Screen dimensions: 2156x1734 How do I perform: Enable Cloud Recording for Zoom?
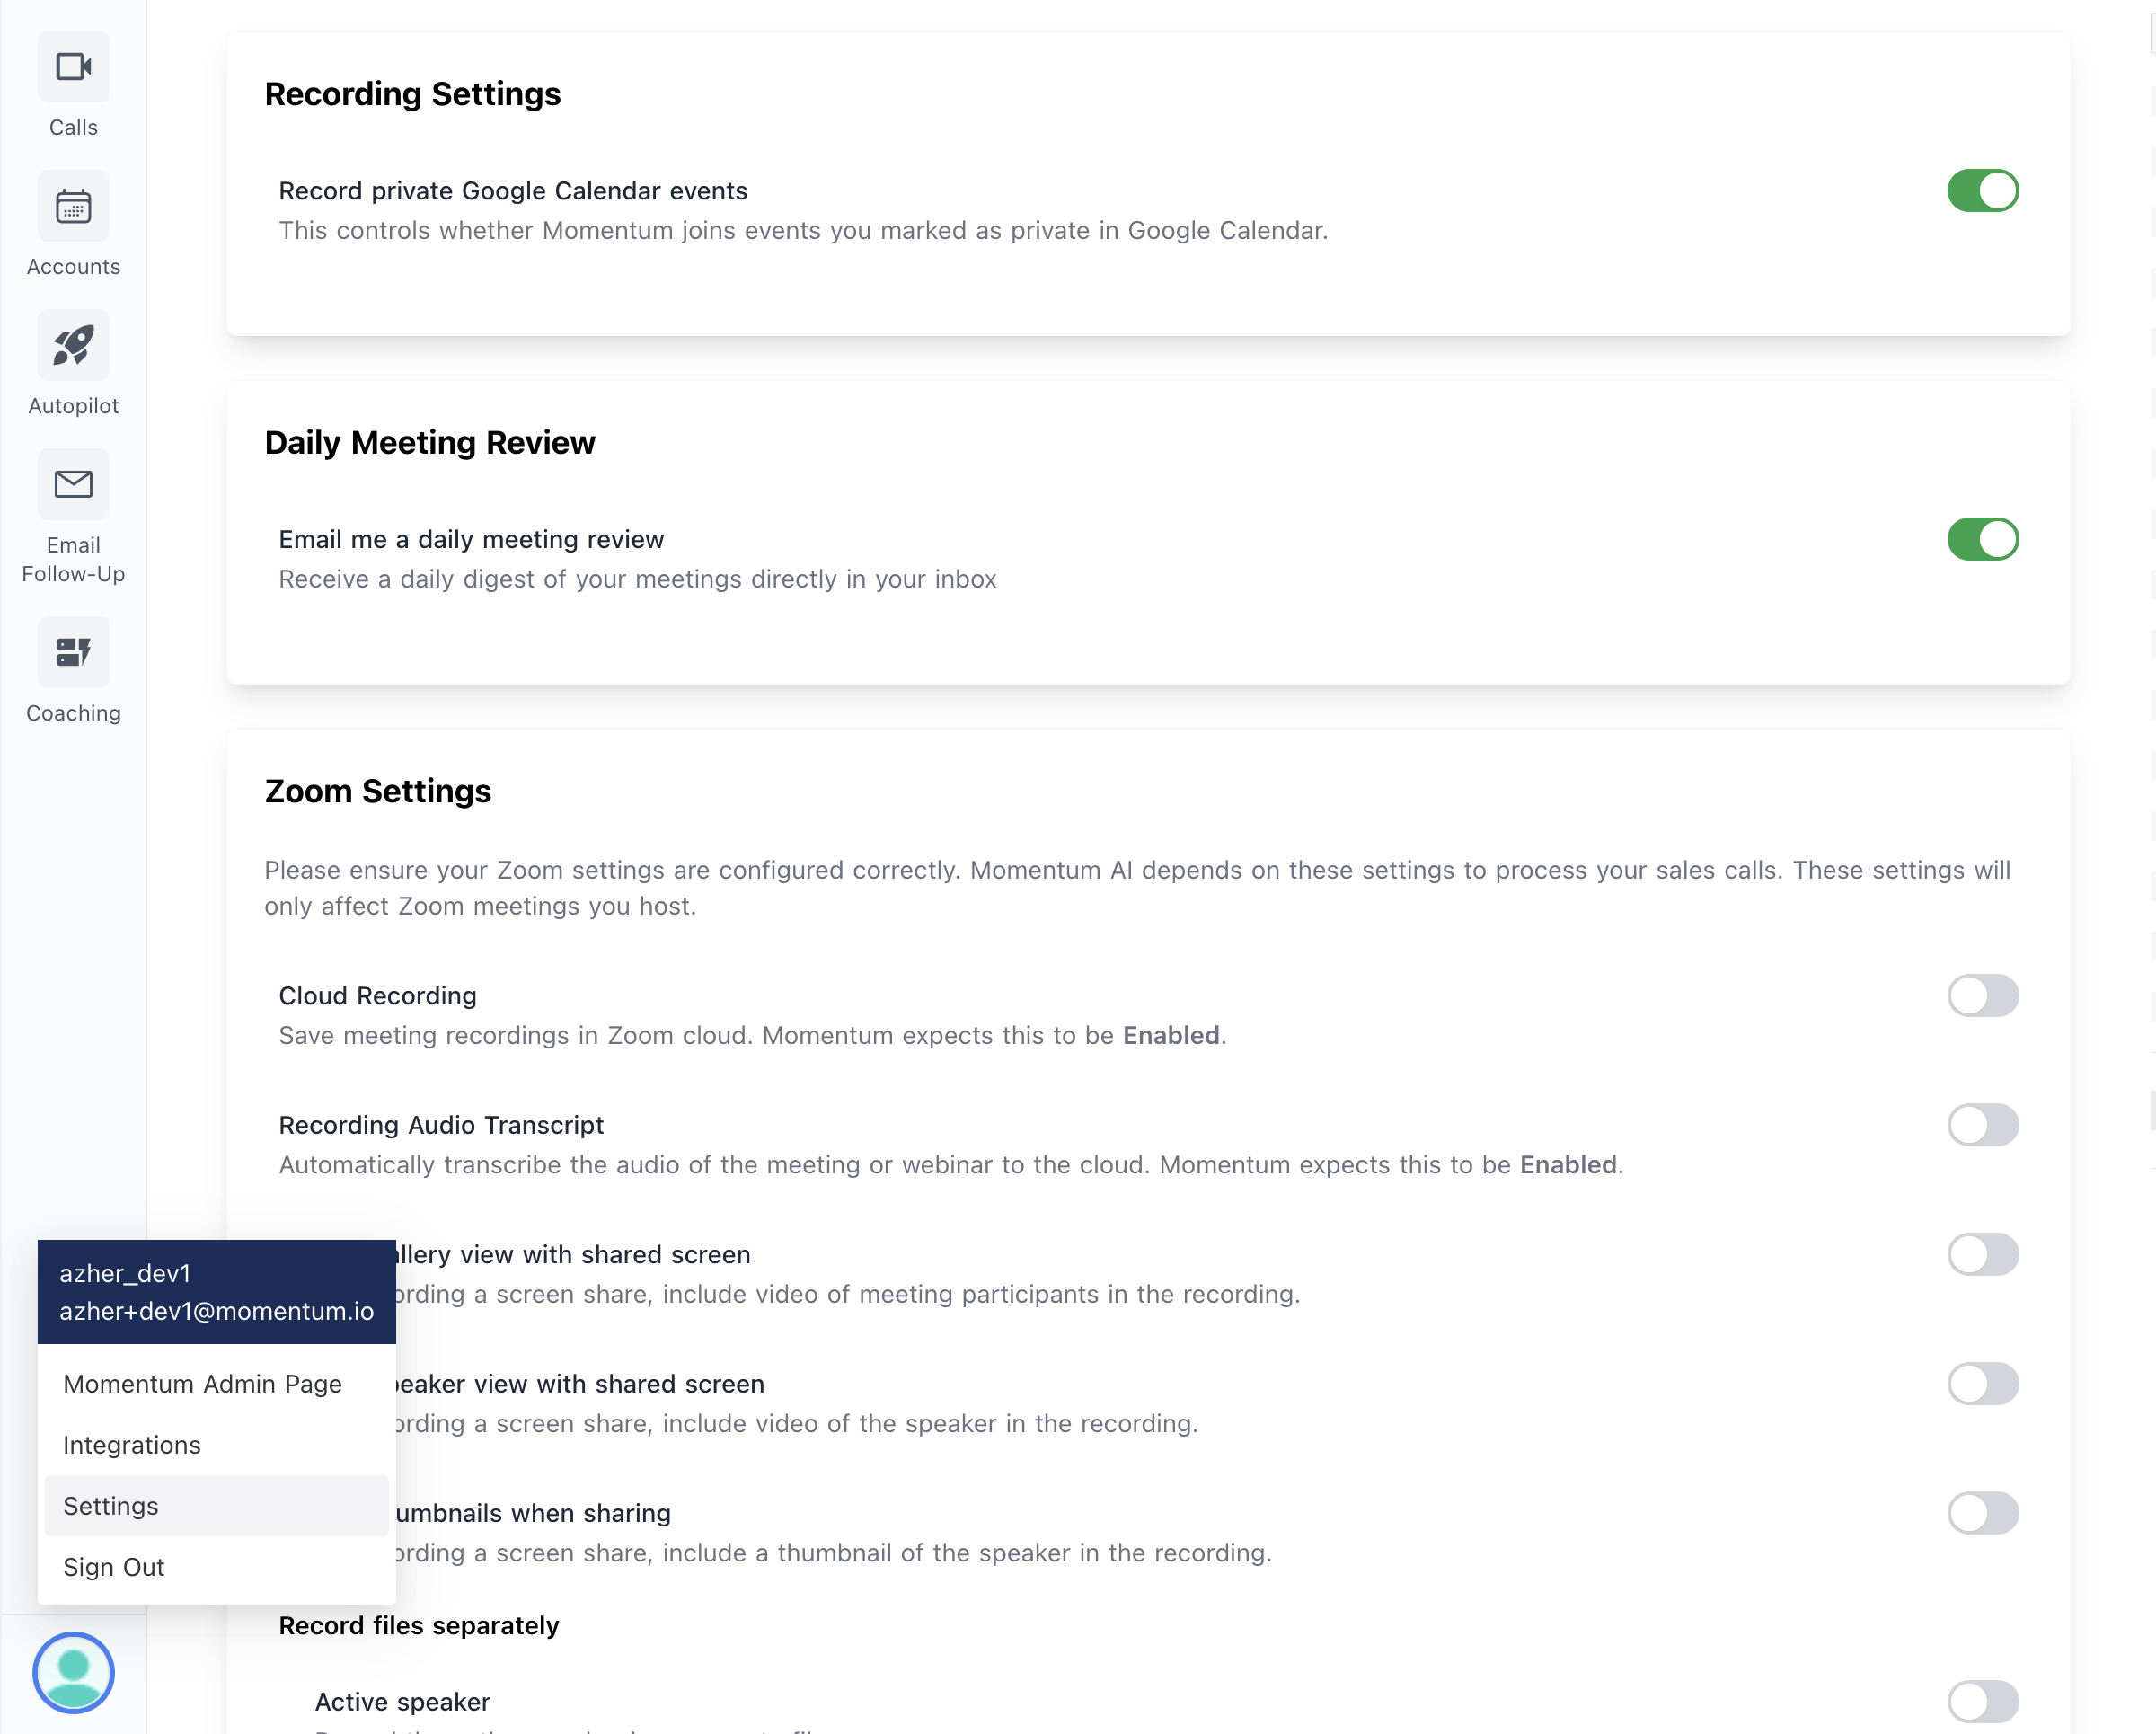1984,996
